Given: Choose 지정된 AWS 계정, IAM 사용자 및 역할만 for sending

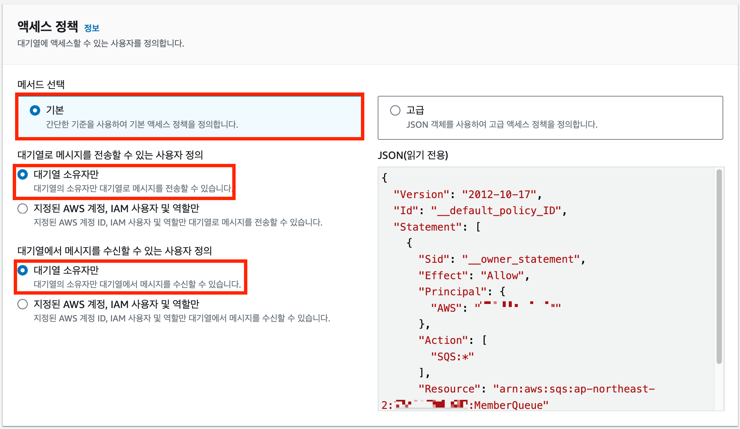Looking at the screenshot, I should click(x=22, y=208).
